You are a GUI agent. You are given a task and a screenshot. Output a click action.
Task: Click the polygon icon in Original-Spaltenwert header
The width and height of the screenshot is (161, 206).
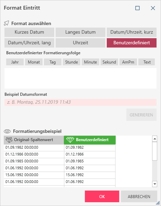9,140
